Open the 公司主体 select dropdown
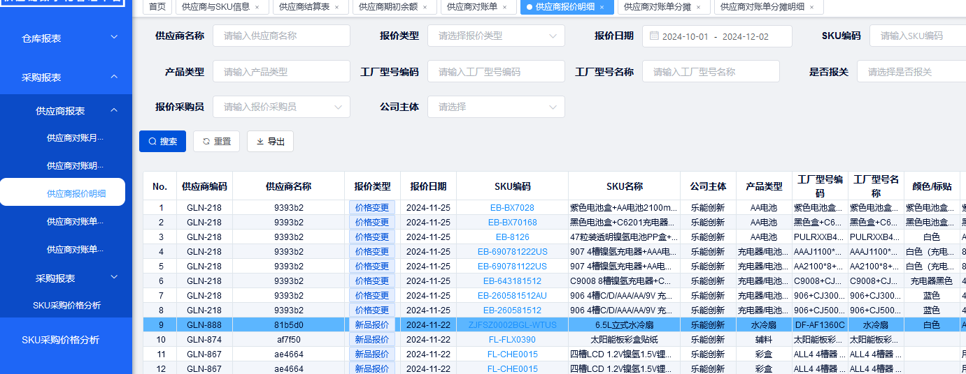 pos(495,107)
